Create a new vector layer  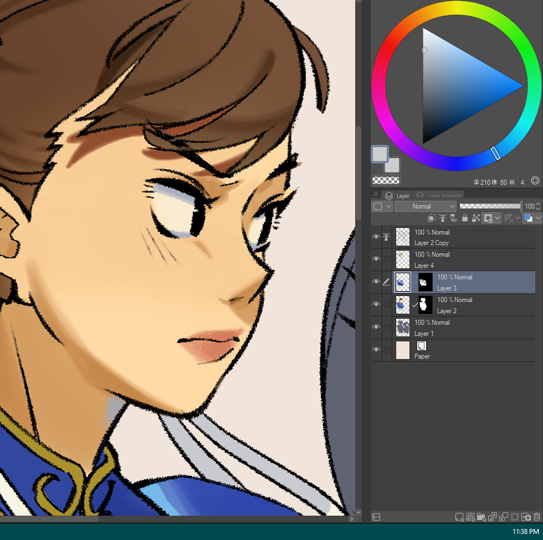click(470, 517)
